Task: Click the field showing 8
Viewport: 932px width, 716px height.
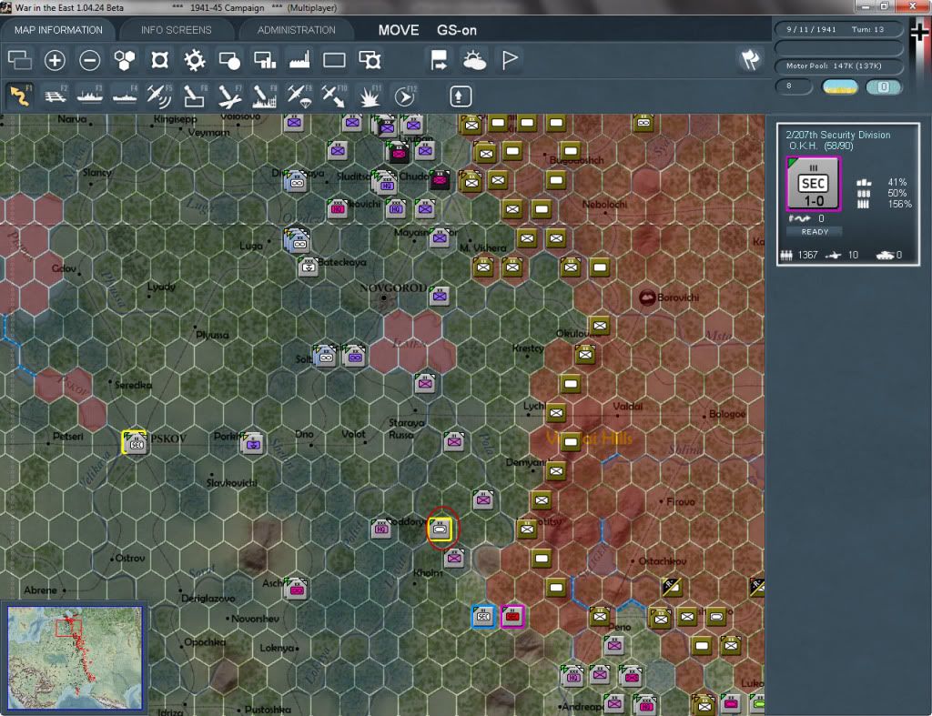Action: point(794,86)
